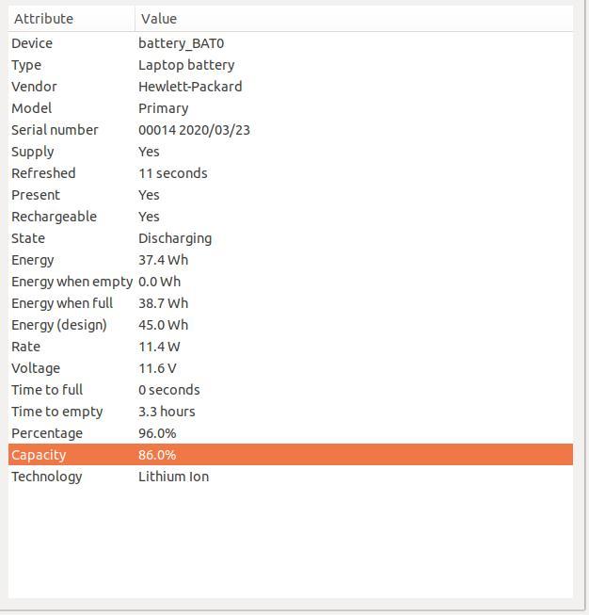Select the Rechargeable row
Screen dimensions: 589x615
pyautogui.click(x=291, y=217)
